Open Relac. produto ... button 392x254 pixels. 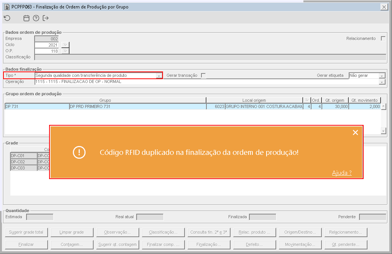pyautogui.click(x=255, y=232)
